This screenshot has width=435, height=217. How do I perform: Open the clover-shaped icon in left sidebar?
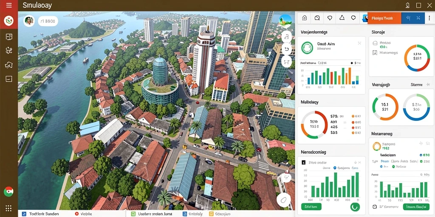pyautogui.click(x=8, y=50)
